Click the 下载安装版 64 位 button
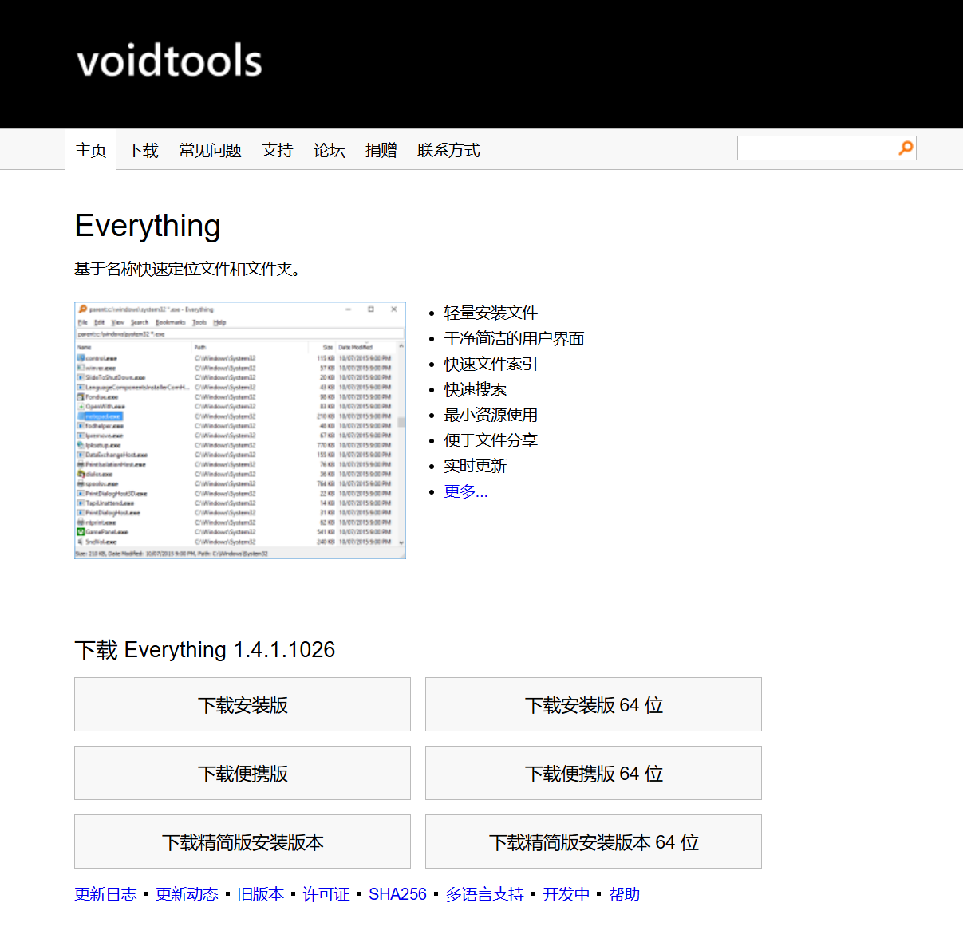 [593, 704]
